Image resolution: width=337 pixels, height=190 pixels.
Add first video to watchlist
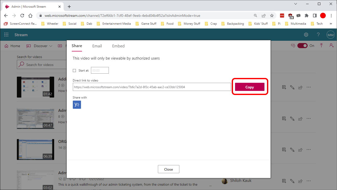tap(284, 87)
